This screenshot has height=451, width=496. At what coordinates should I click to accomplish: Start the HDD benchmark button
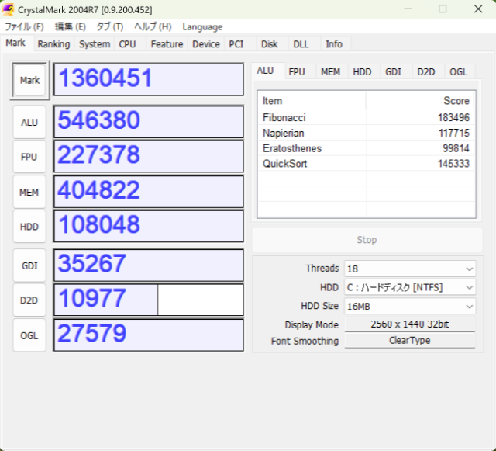point(29,226)
